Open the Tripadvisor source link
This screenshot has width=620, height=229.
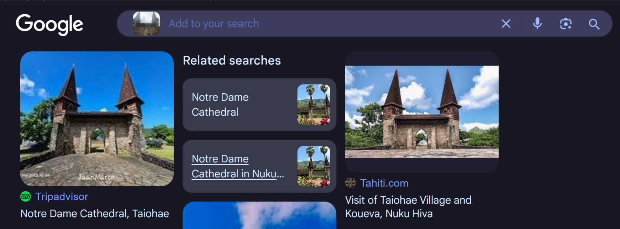(x=62, y=197)
